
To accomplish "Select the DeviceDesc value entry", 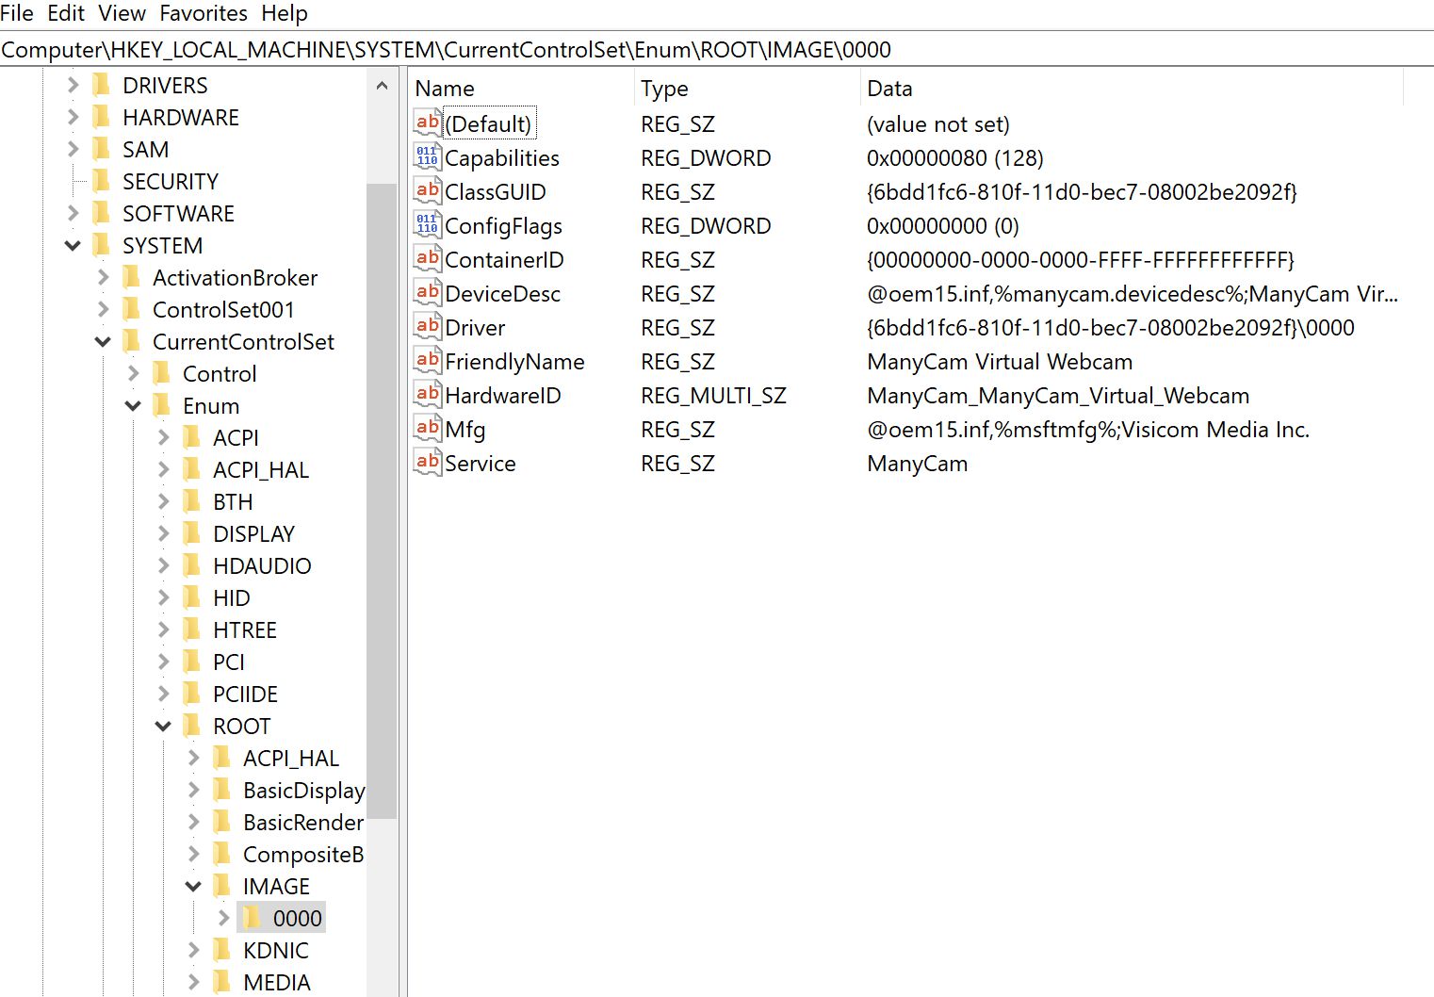I will pos(502,294).
